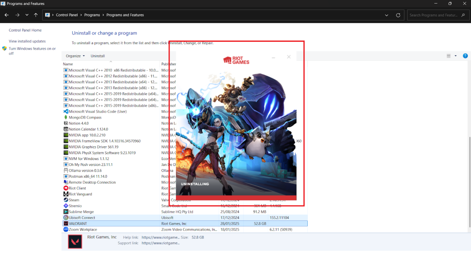Open more view options dropdown arrow
The width and height of the screenshot is (471, 263).
(x=456, y=56)
